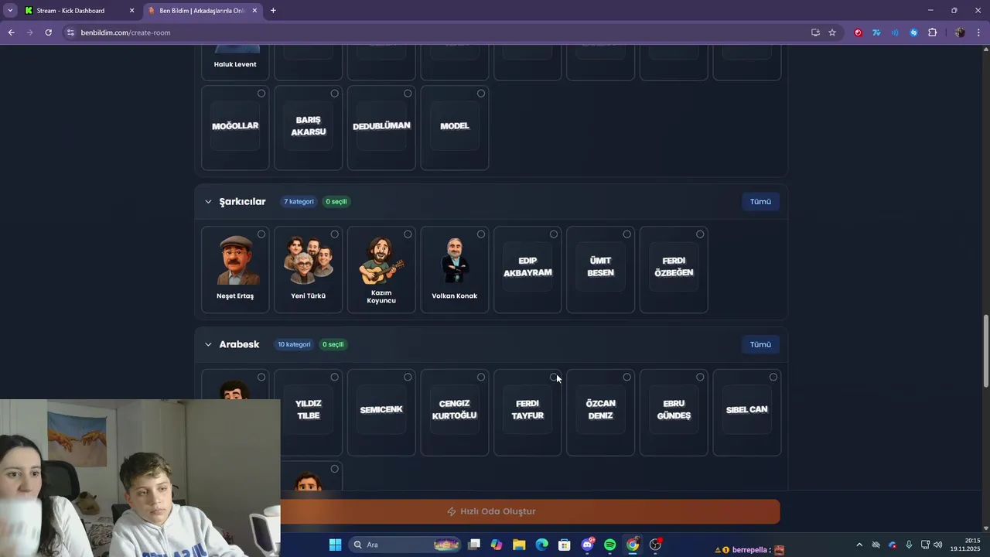Select the Ümit Besen category radio
This screenshot has width=990, height=557.
coord(626,234)
